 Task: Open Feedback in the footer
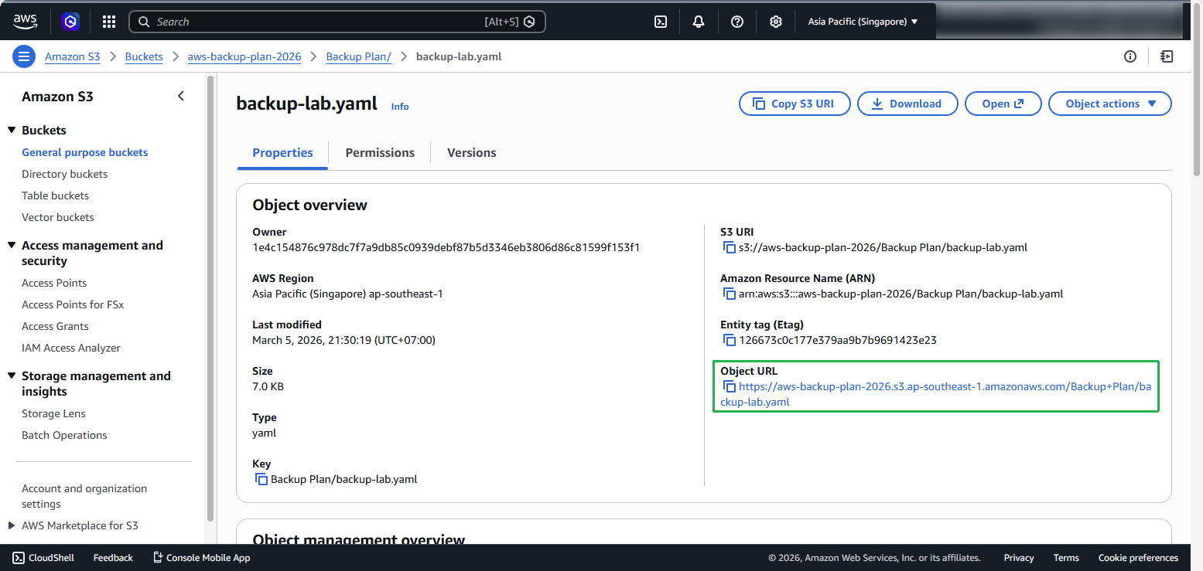pos(113,558)
